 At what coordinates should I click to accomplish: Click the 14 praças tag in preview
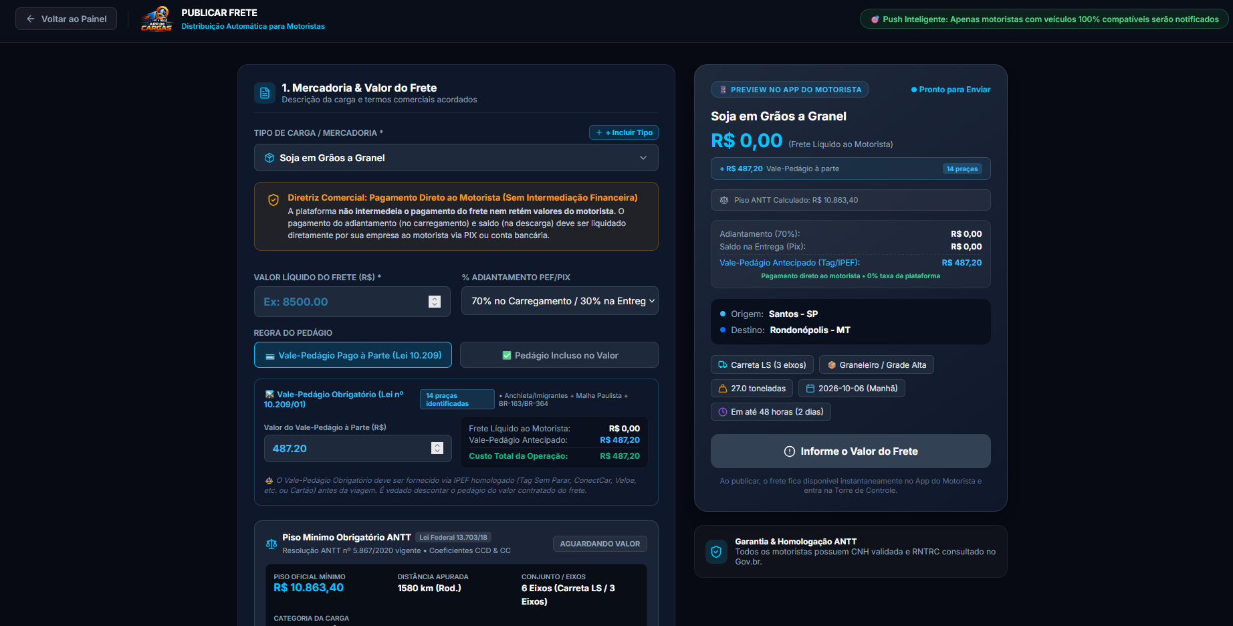[962, 169]
